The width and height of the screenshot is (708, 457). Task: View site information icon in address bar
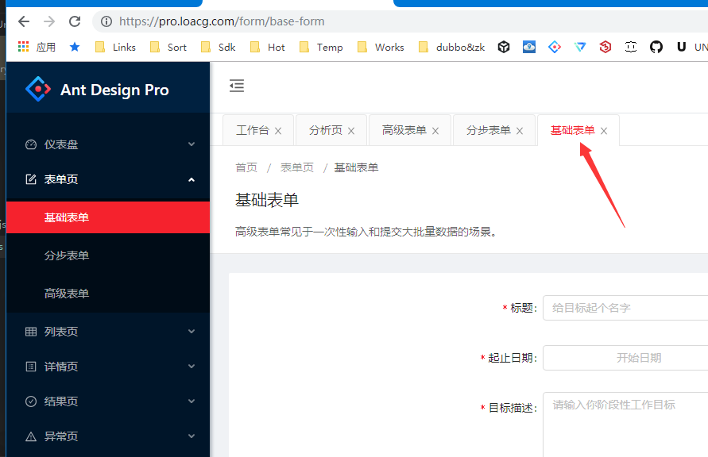coord(106,22)
